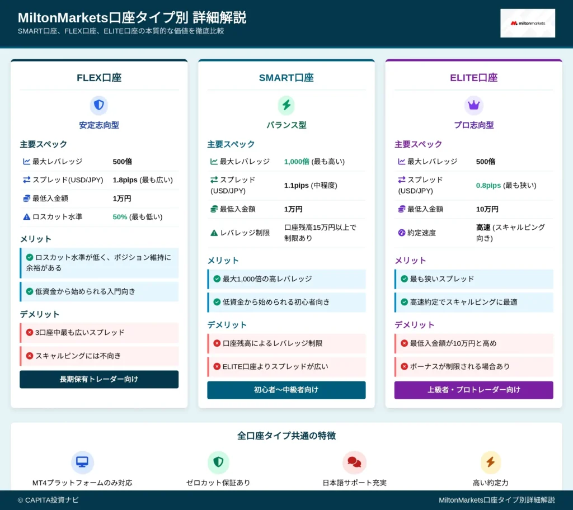
Task: Click the chart icon beside FLEX 最大レバレッジ
Action: (27, 162)
